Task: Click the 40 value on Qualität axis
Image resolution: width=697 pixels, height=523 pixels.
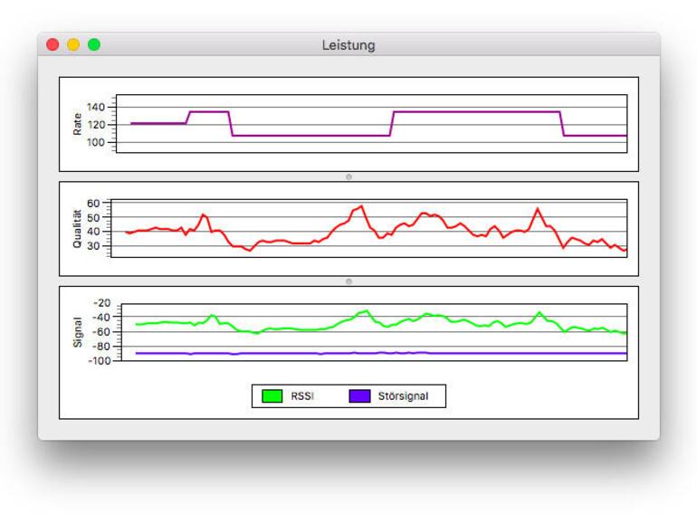Action: (x=93, y=231)
